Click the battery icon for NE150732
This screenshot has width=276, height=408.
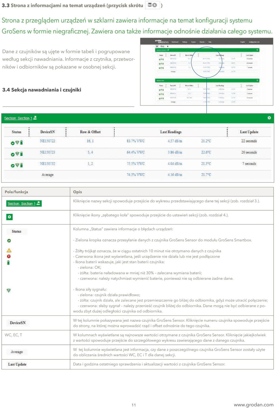pos(21,165)
